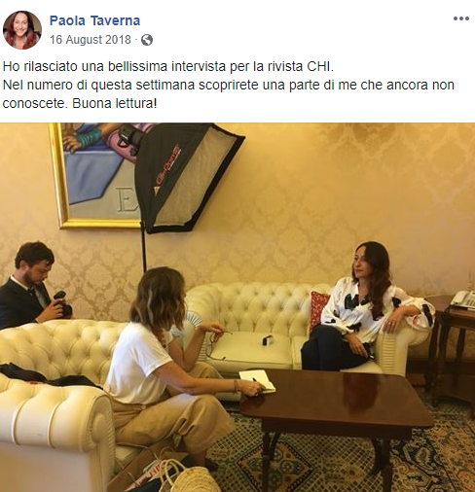Click the globe public-privacy icon
Image resolution: width=475 pixels, height=492 pixels.
[x=147, y=40]
